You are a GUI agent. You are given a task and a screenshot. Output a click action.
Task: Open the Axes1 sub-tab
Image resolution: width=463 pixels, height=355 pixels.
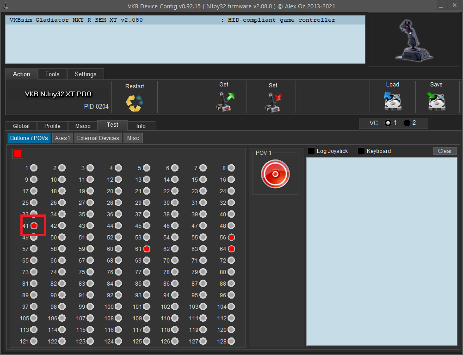(62, 138)
